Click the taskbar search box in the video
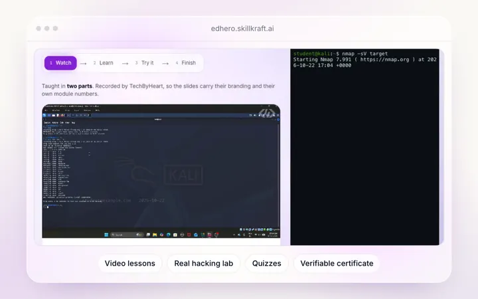Screen dimensions: 478x299 click(x=127, y=235)
